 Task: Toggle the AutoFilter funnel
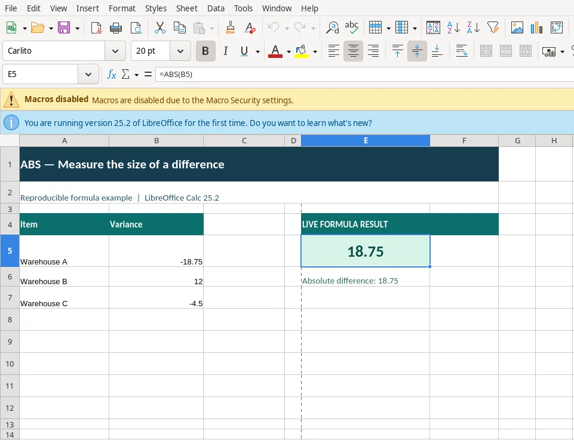(493, 28)
